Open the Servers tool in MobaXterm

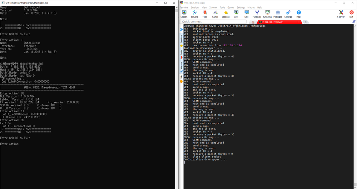tap(194, 14)
